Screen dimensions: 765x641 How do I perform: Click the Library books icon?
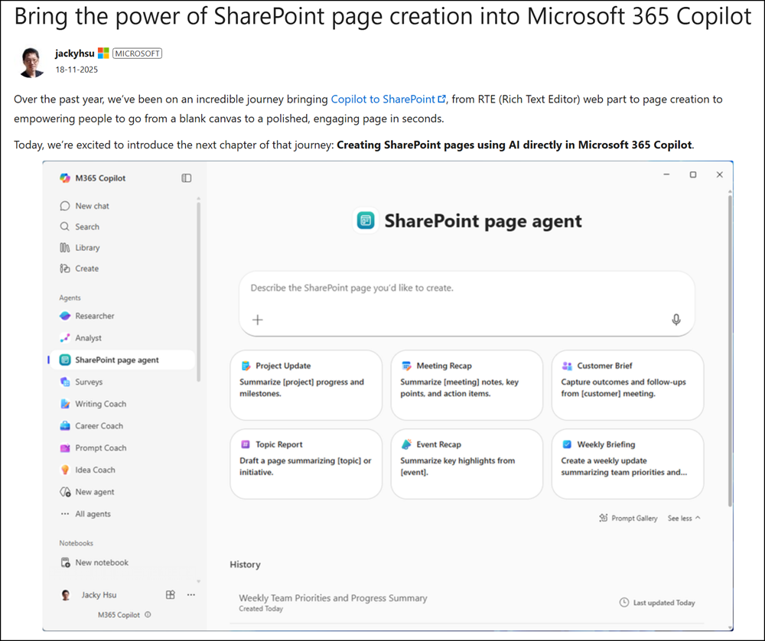(x=65, y=248)
